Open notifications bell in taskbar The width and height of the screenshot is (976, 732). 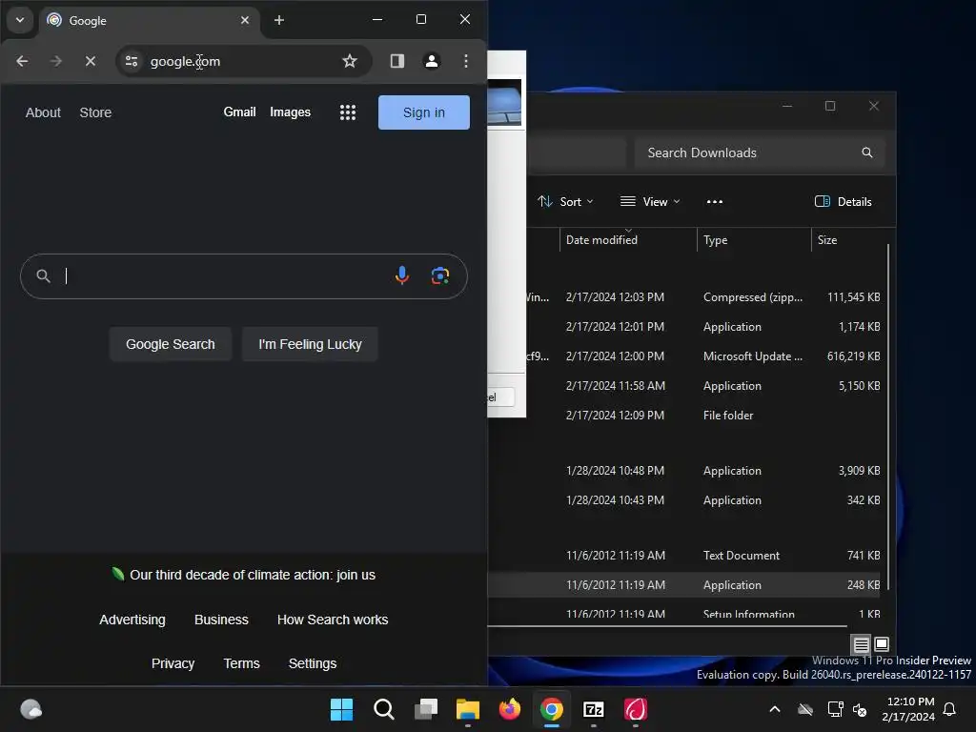click(950, 709)
